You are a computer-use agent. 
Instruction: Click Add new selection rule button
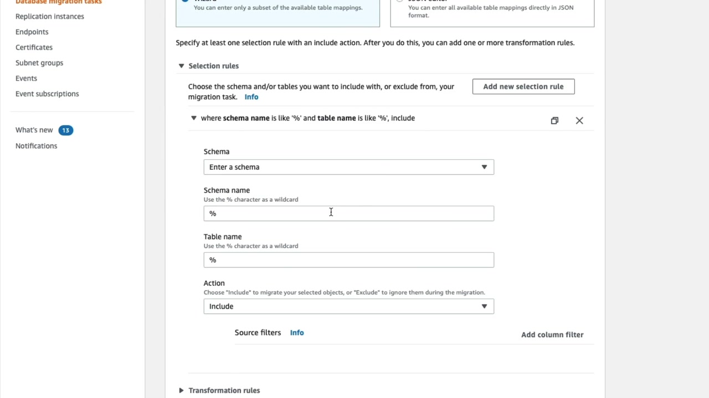point(523,86)
